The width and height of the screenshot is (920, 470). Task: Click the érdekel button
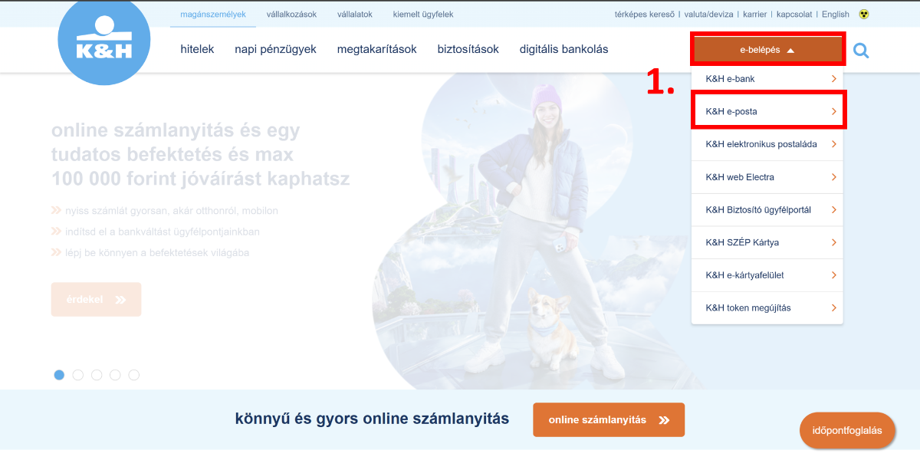[97, 300]
